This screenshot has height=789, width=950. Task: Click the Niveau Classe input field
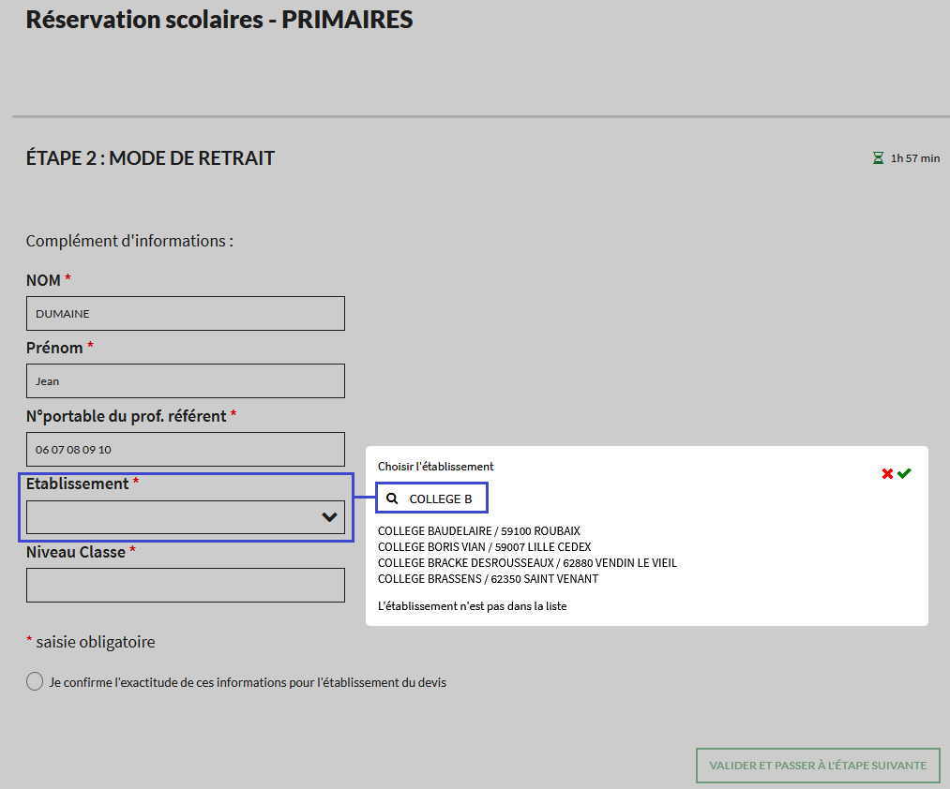[x=186, y=586]
